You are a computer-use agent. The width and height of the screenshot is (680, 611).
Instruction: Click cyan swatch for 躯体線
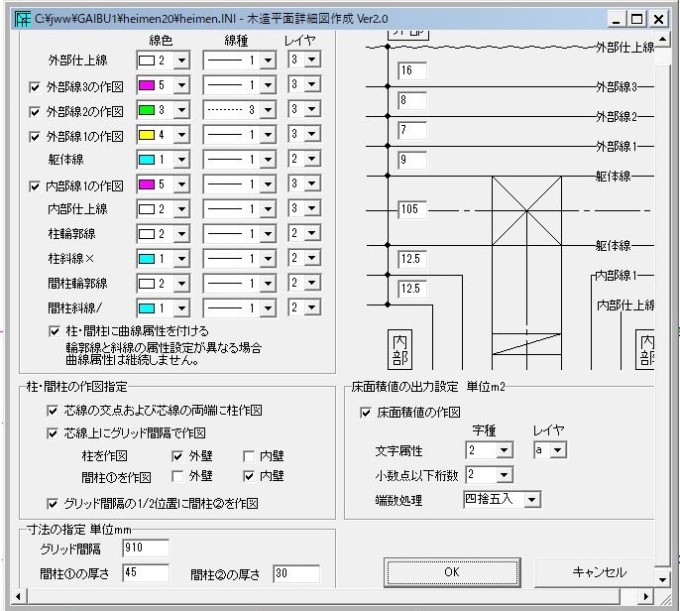point(147,160)
